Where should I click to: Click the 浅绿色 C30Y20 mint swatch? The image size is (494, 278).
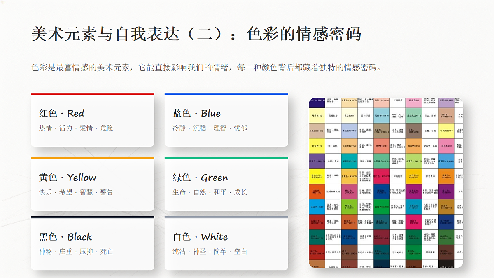(x=414, y=116)
